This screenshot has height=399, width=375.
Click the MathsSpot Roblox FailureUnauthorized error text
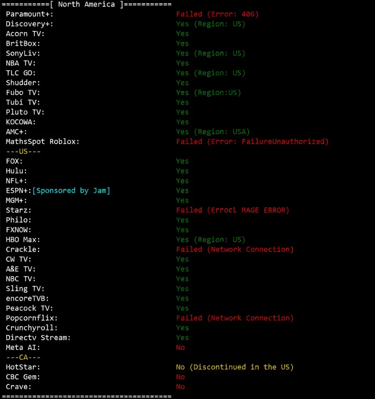click(x=252, y=142)
